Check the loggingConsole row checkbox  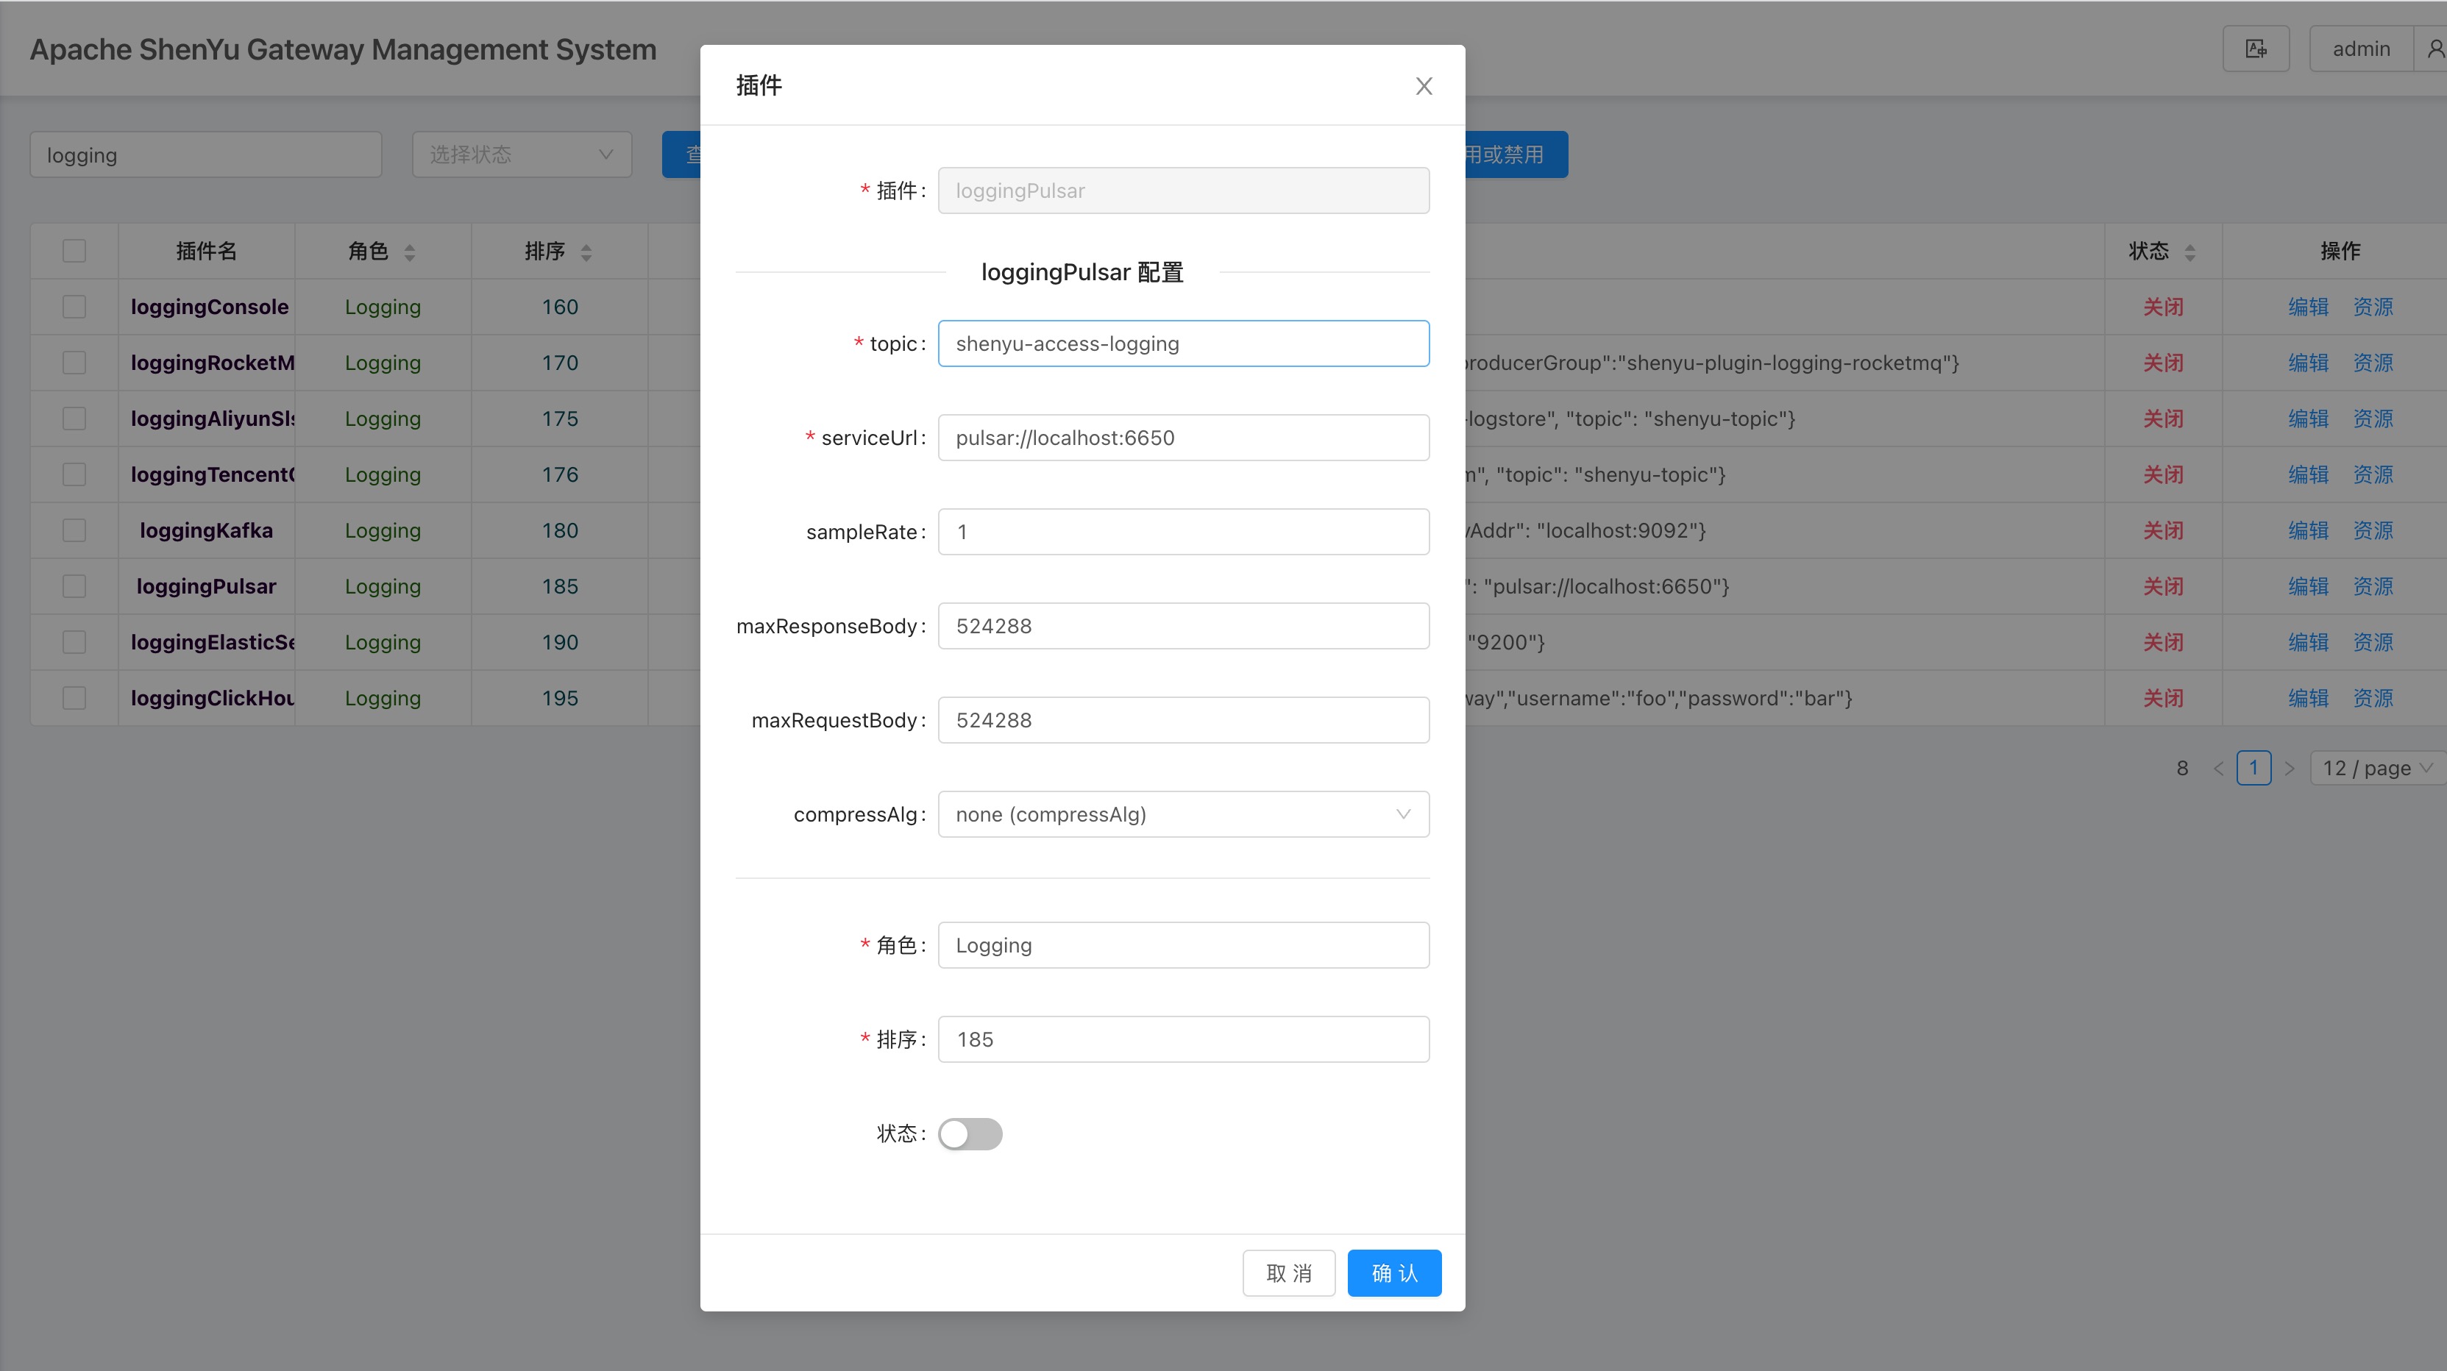point(74,307)
